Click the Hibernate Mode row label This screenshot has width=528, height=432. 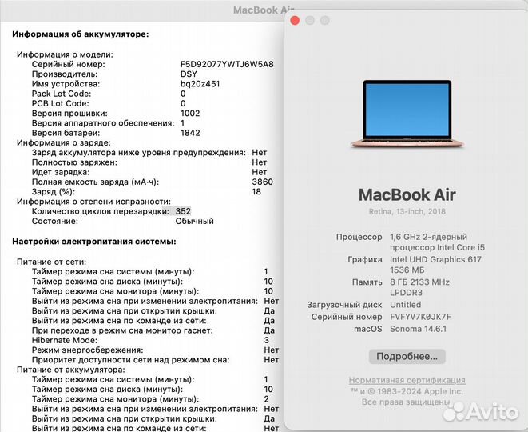click(x=65, y=340)
